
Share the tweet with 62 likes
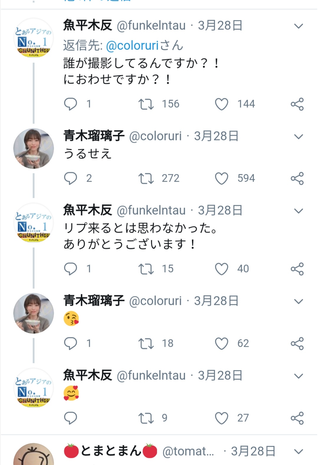tap(297, 344)
